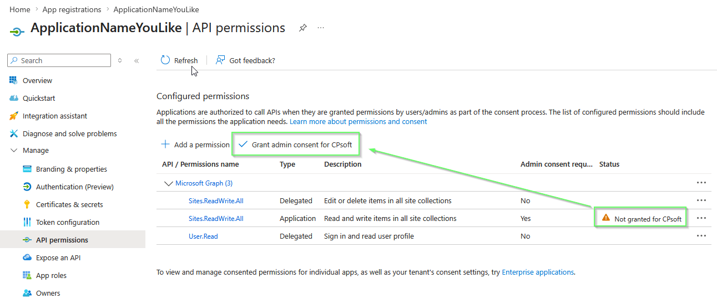This screenshot has width=717, height=304.
Task: Click the Overview grid icon
Action: tap(14, 80)
